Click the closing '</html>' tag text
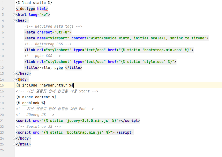The width and height of the screenshot is (222, 157). click(x=23, y=144)
